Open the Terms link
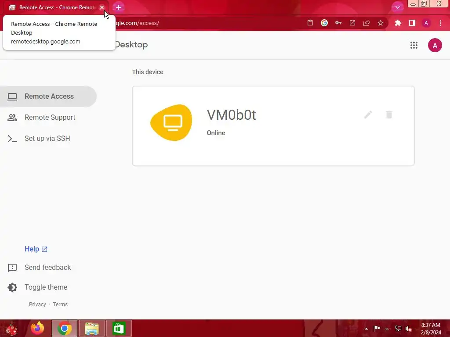This screenshot has width=450, height=337. pos(60,305)
